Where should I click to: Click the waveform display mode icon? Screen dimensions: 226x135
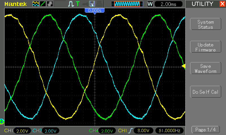click(x=36, y=4)
